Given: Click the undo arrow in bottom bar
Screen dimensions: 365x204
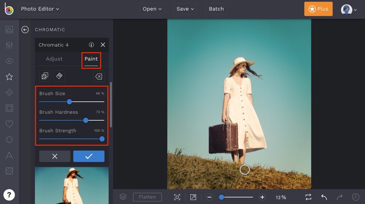Looking at the screenshot, I should [324, 197].
